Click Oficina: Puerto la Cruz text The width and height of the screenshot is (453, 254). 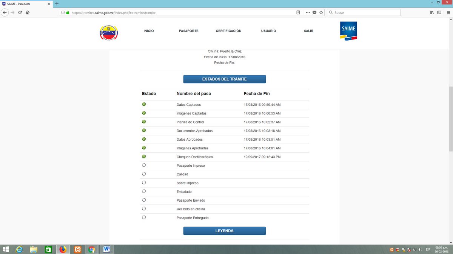point(225,51)
